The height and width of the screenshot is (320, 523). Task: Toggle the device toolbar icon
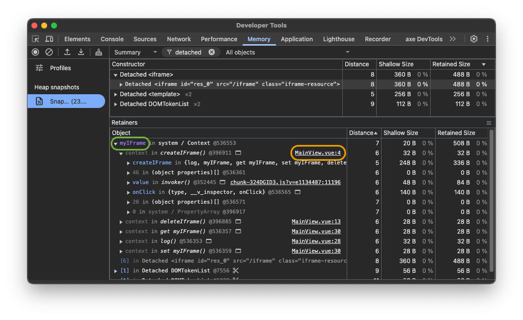point(49,39)
